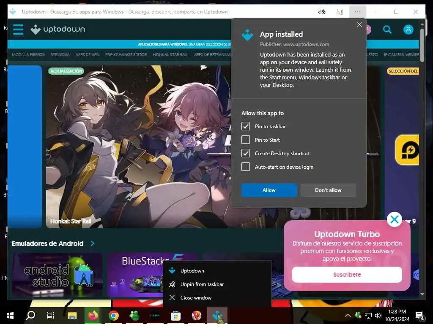The height and width of the screenshot is (324, 433).
Task: Choose Unpin from taskbar
Action: [x=217, y=284]
